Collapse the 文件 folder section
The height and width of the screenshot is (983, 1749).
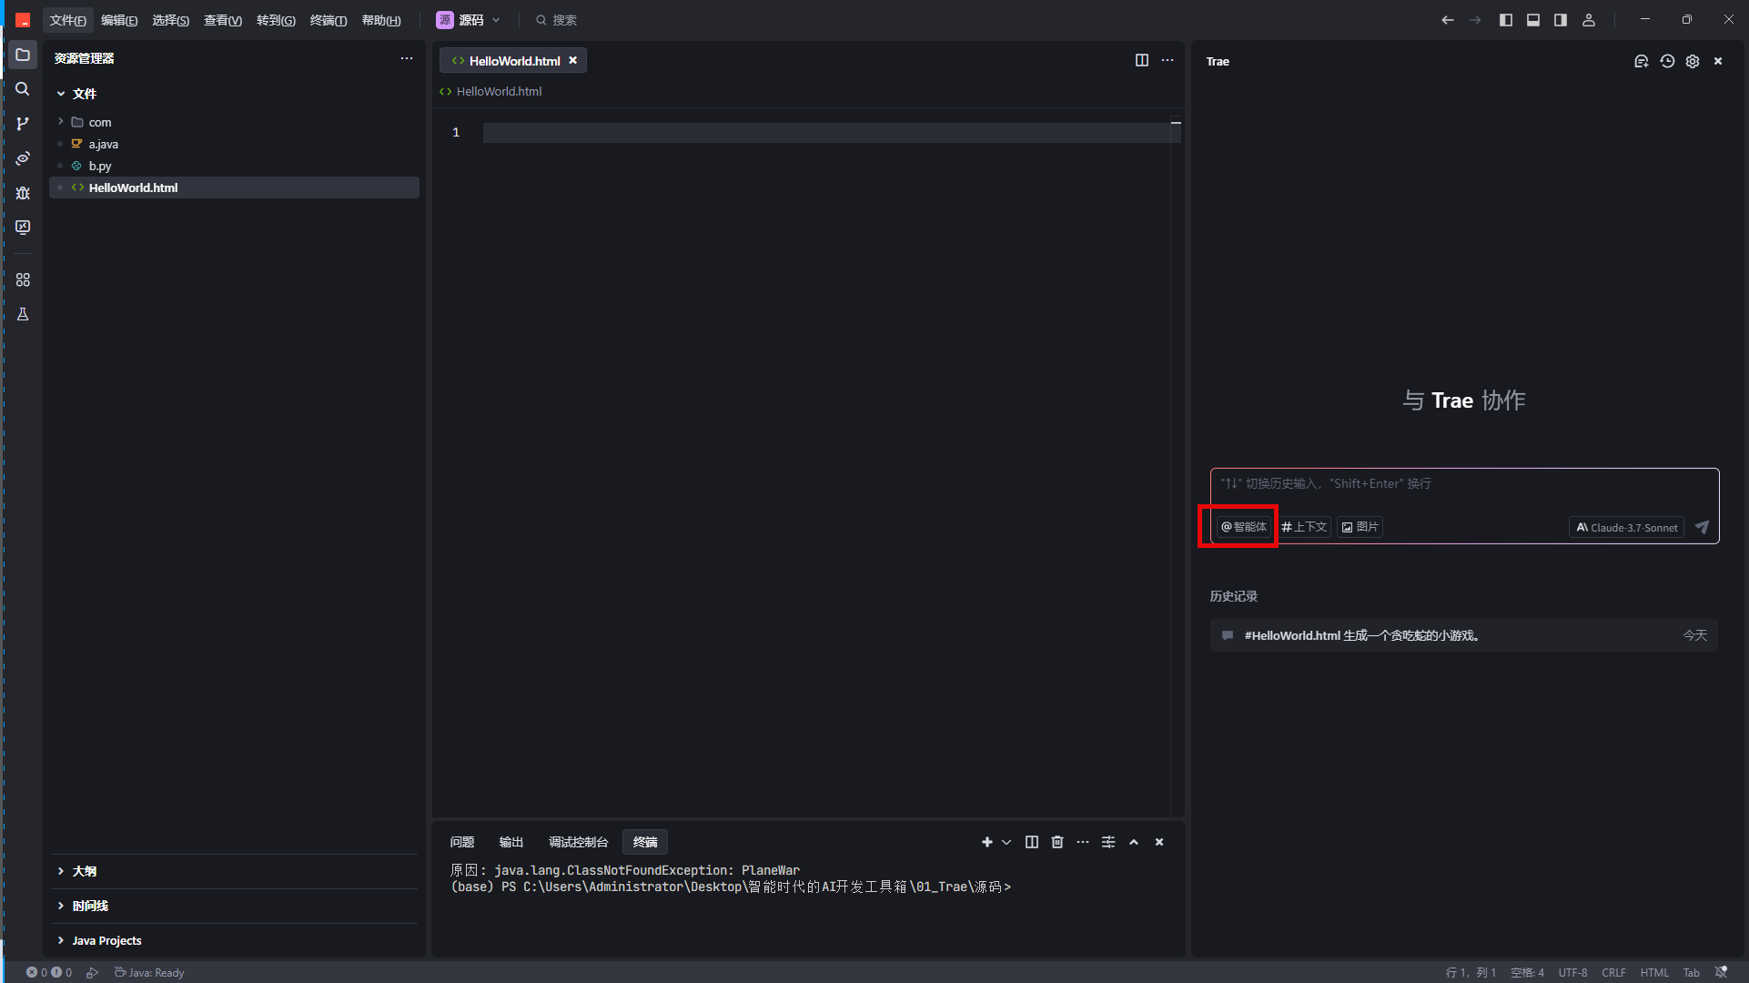point(61,94)
